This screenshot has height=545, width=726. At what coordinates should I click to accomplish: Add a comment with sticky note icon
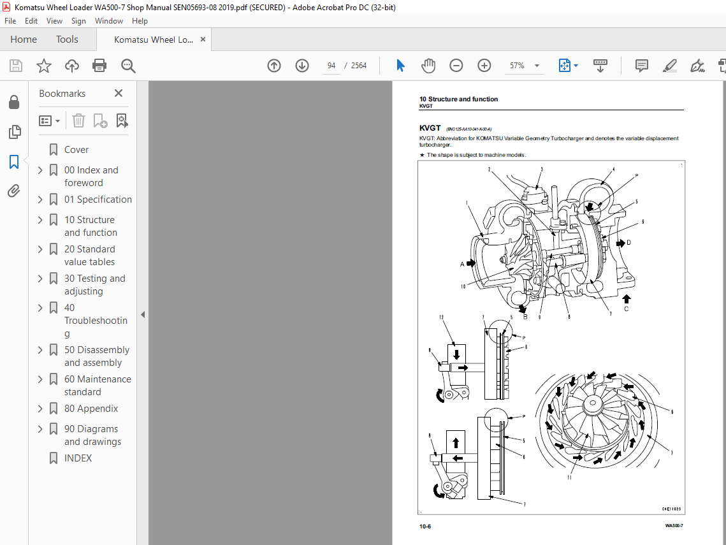(642, 66)
